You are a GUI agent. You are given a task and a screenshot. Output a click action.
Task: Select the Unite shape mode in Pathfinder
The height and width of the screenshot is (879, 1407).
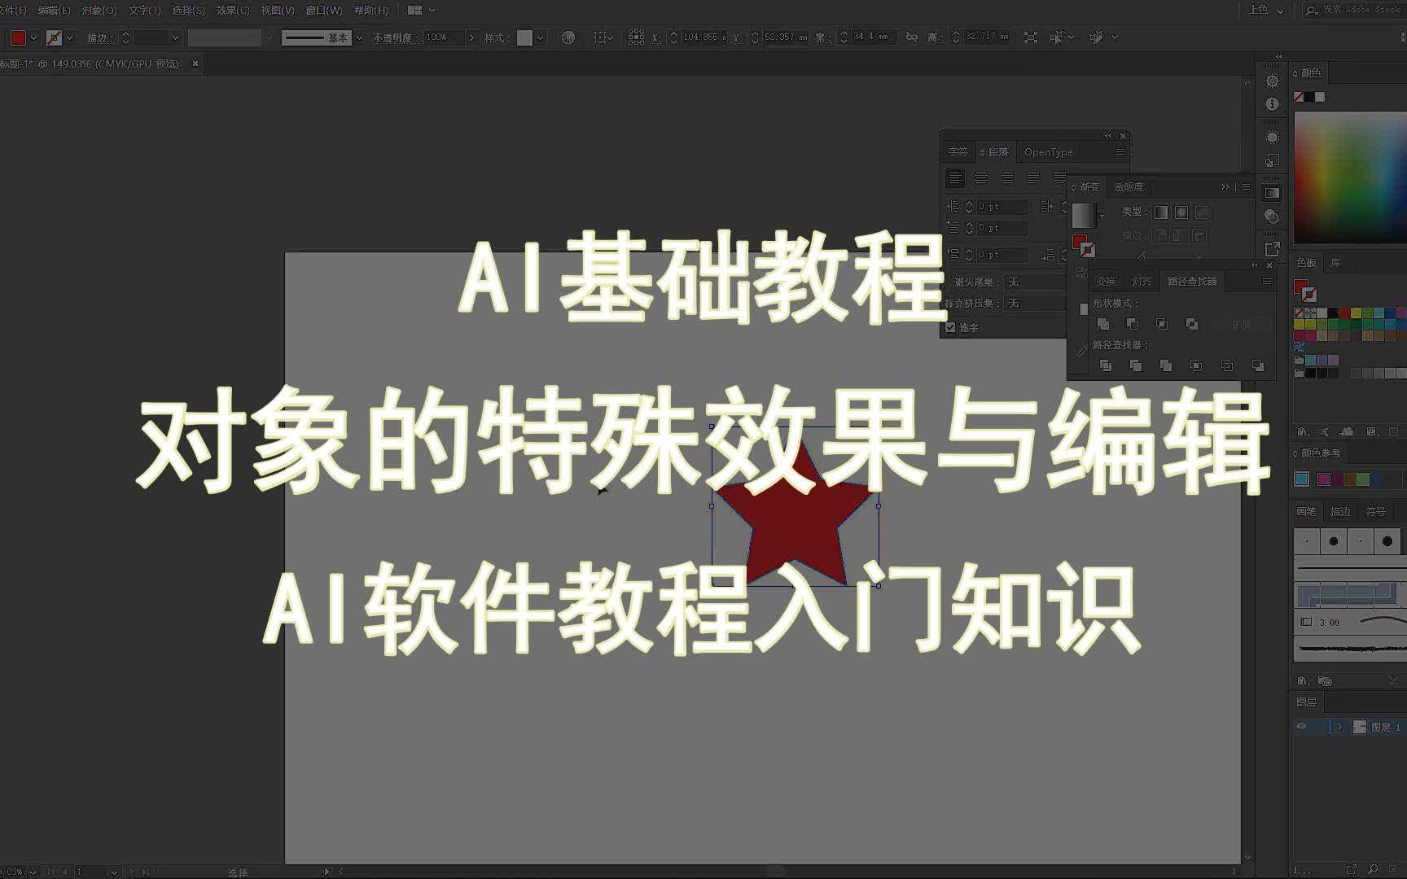[x=1103, y=324]
